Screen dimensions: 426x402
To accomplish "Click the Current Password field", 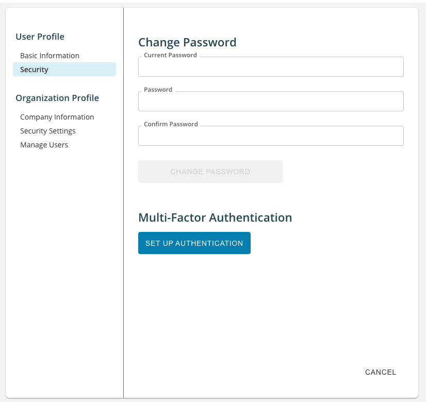I will point(271,66).
